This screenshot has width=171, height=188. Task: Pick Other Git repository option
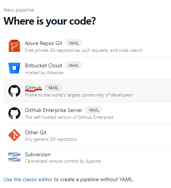click(x=36, y=132)
